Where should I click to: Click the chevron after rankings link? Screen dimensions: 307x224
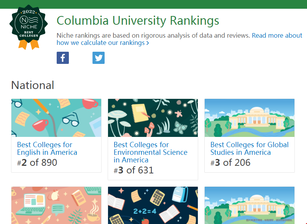coord(148,43)
